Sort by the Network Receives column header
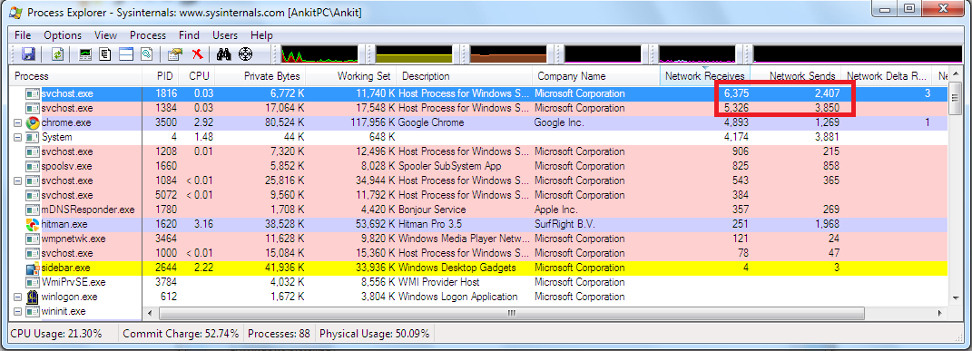Viewport: 972px width, 351px height. click(x=705, y=76)
